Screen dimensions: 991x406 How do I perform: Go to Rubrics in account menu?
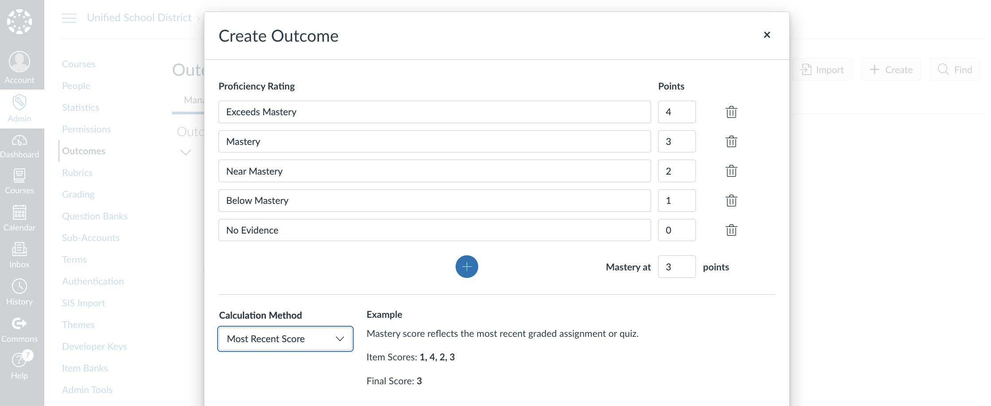pos(77,173)
